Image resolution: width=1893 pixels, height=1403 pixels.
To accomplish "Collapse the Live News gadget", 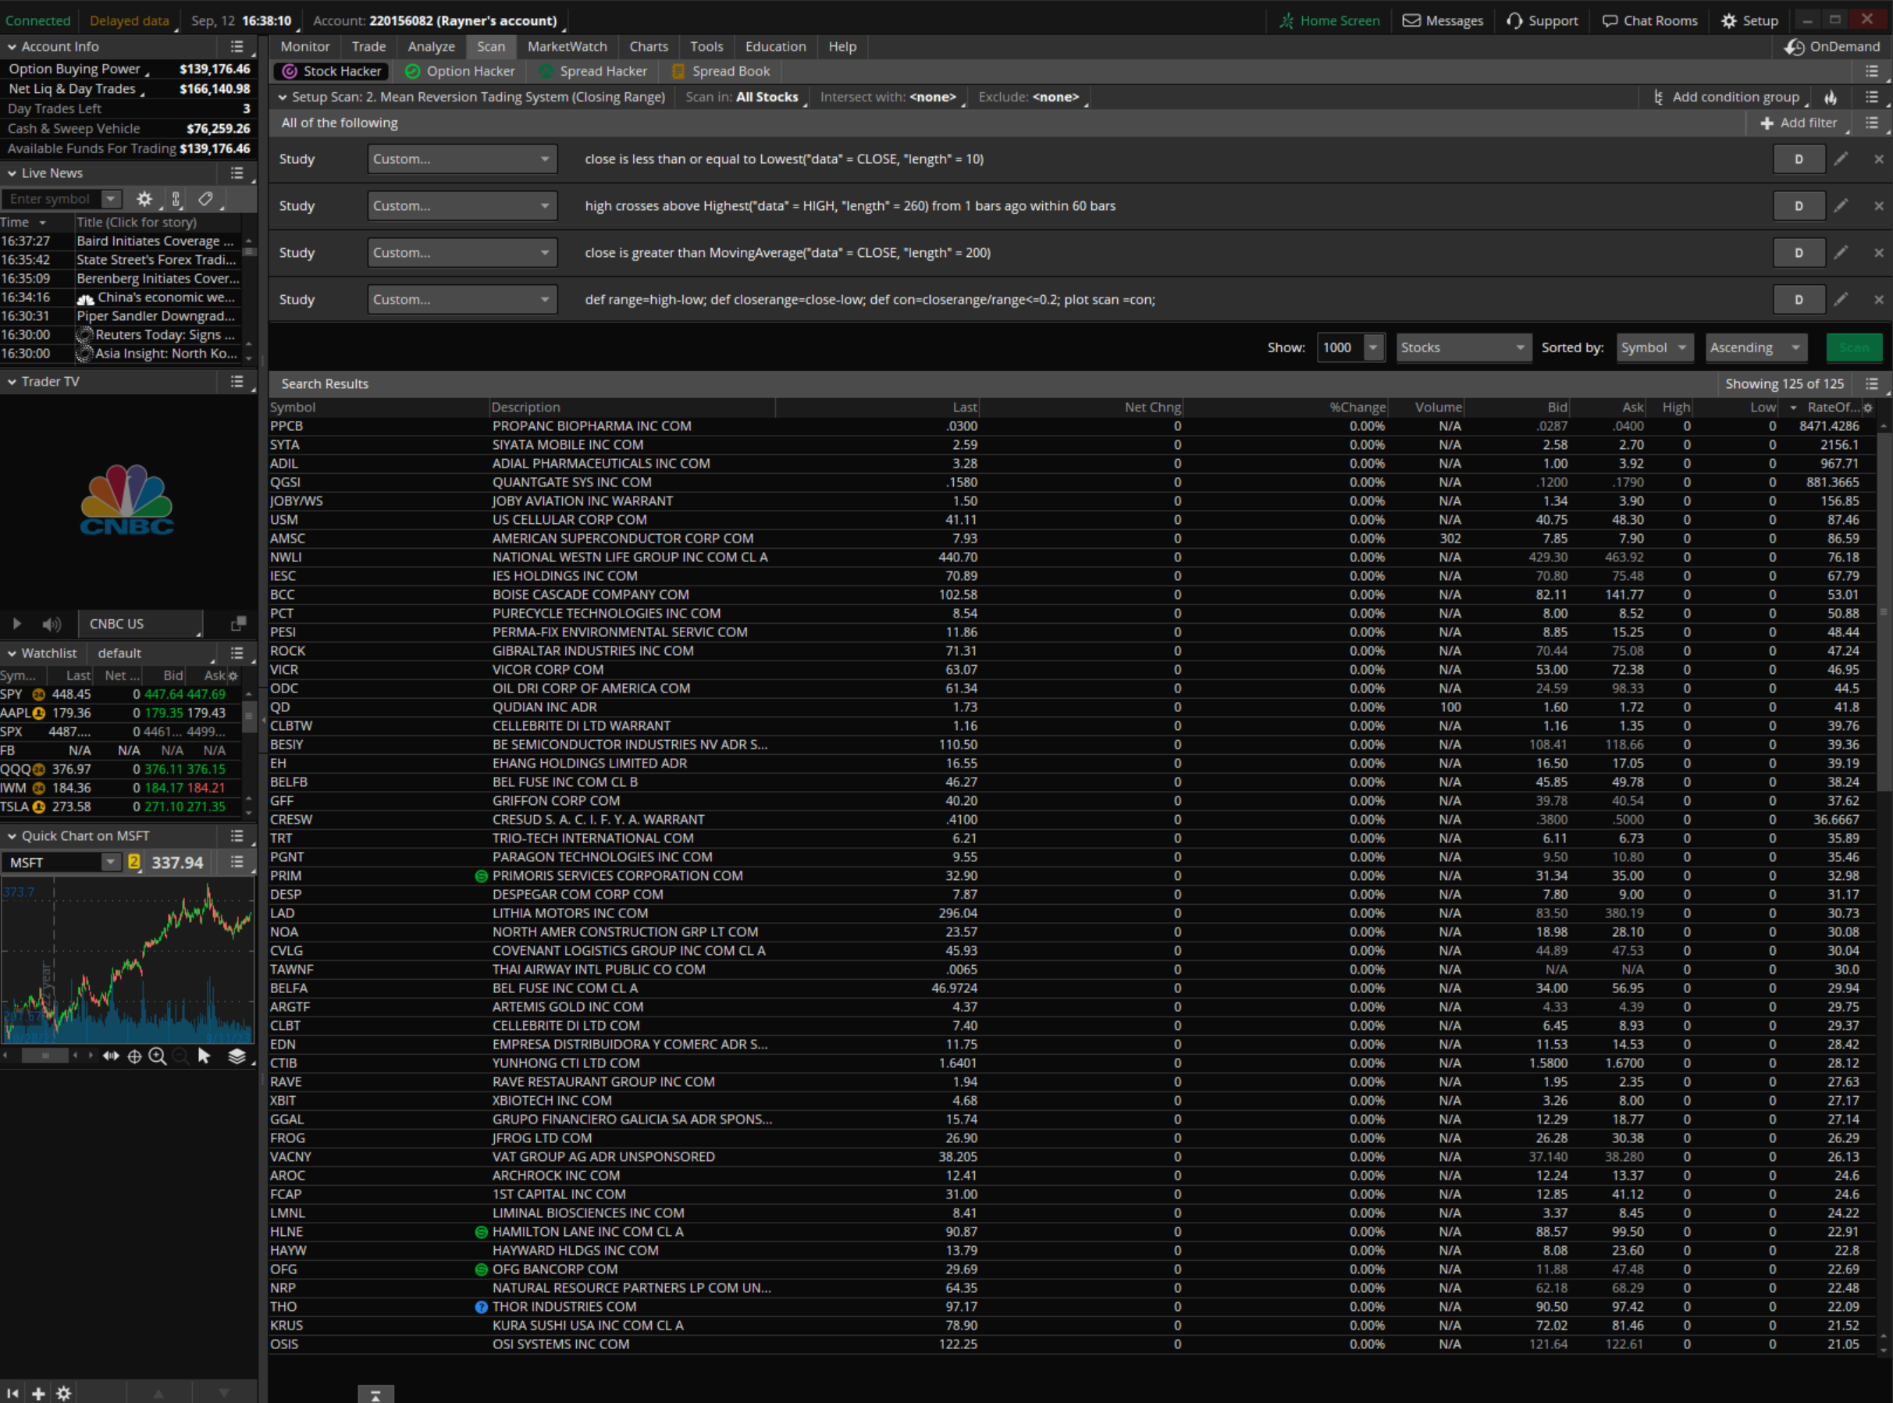I will [12, 173].
